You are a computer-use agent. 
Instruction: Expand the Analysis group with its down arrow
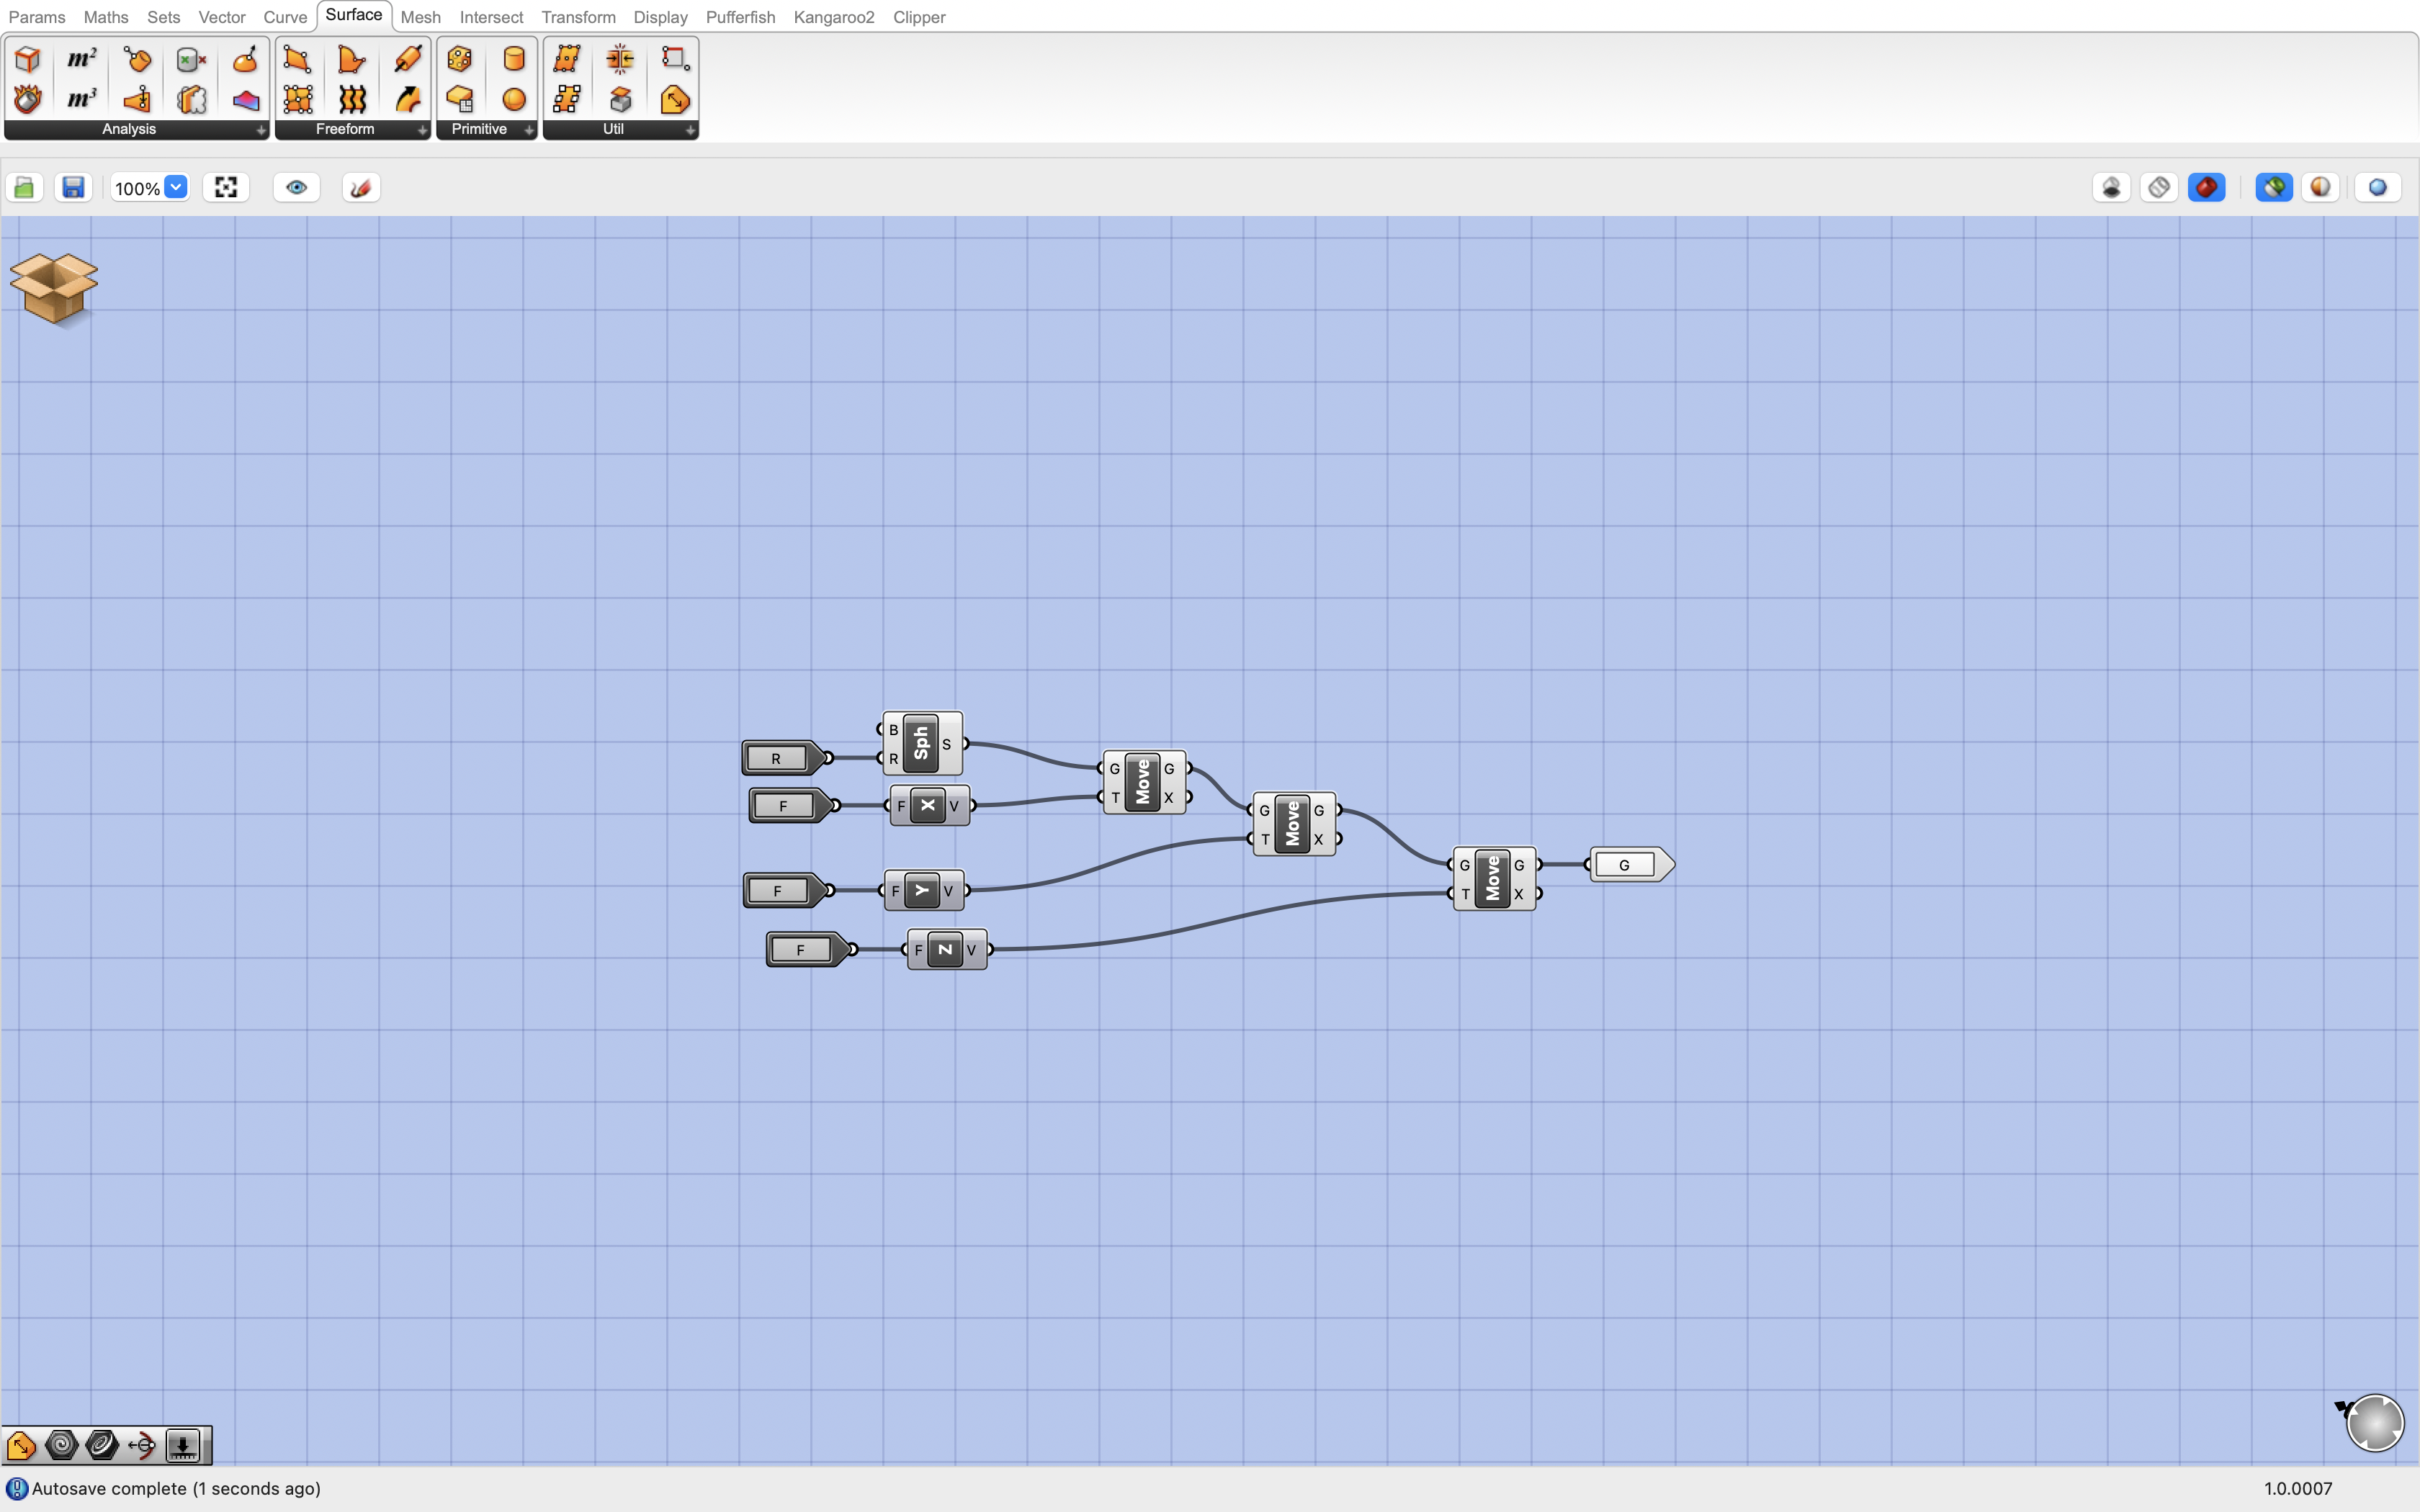pos(260,130)
